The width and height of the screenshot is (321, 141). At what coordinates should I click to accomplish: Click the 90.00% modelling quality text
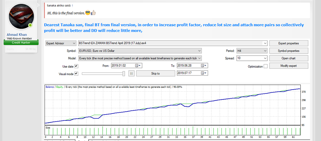click(178, 87)
